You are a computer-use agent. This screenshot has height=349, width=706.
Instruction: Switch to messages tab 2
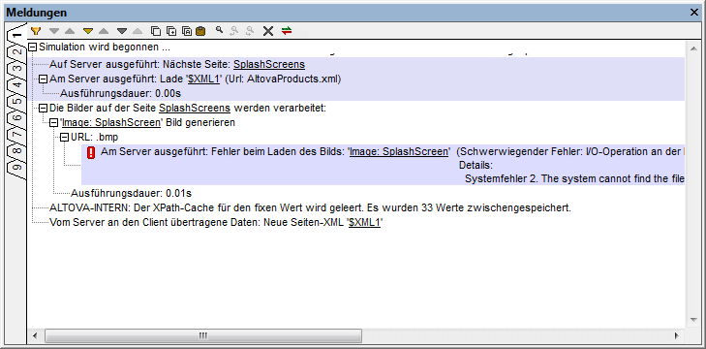tap(16, 51)
